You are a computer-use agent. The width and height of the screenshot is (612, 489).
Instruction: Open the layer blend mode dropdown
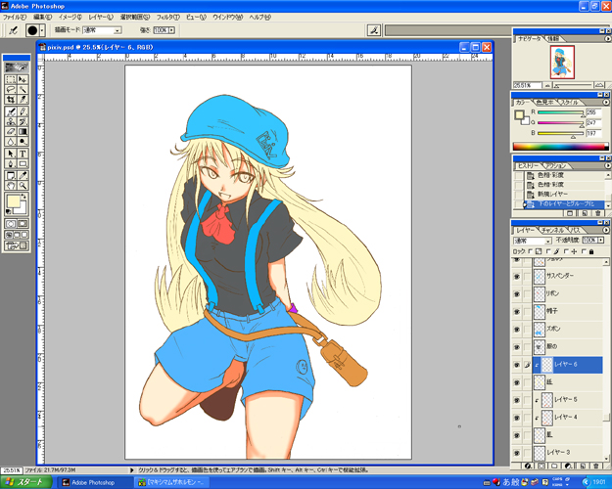[x=533, y=240]
